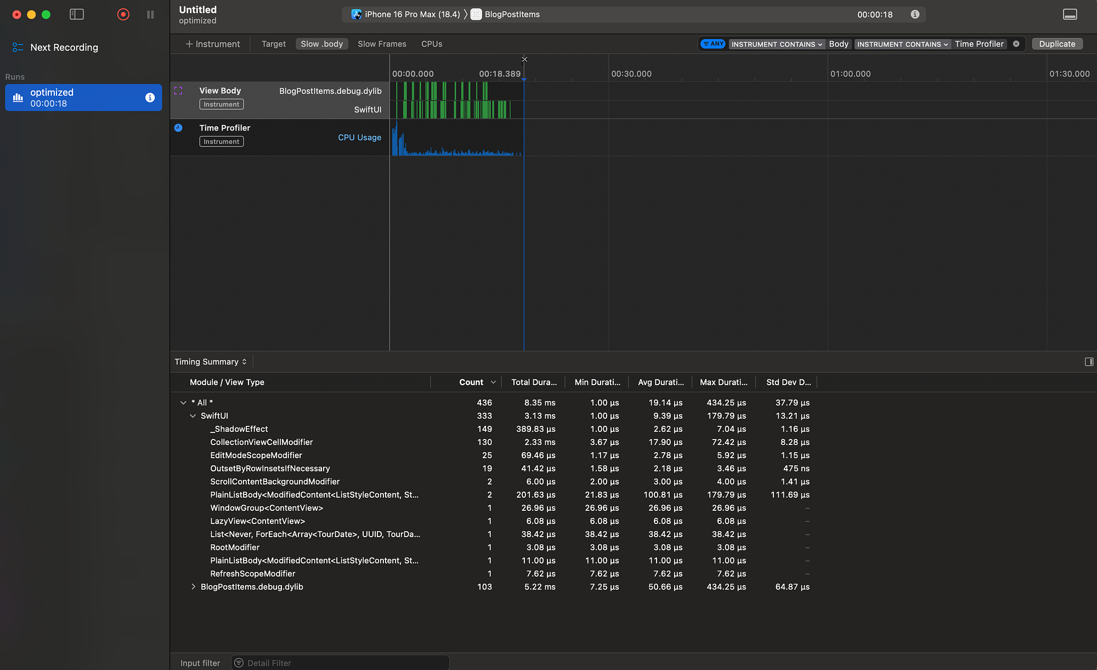Viewport: 1097px width, 670px height.
Task: Click the info icon on the optimized run
Action: tap(150, 98)
